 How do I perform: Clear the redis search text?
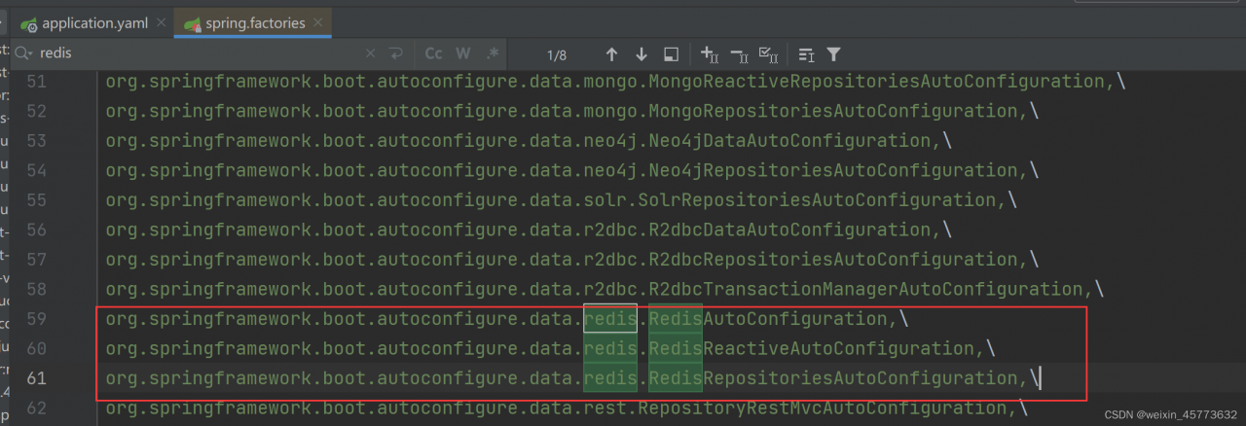[x=371, y=53]
